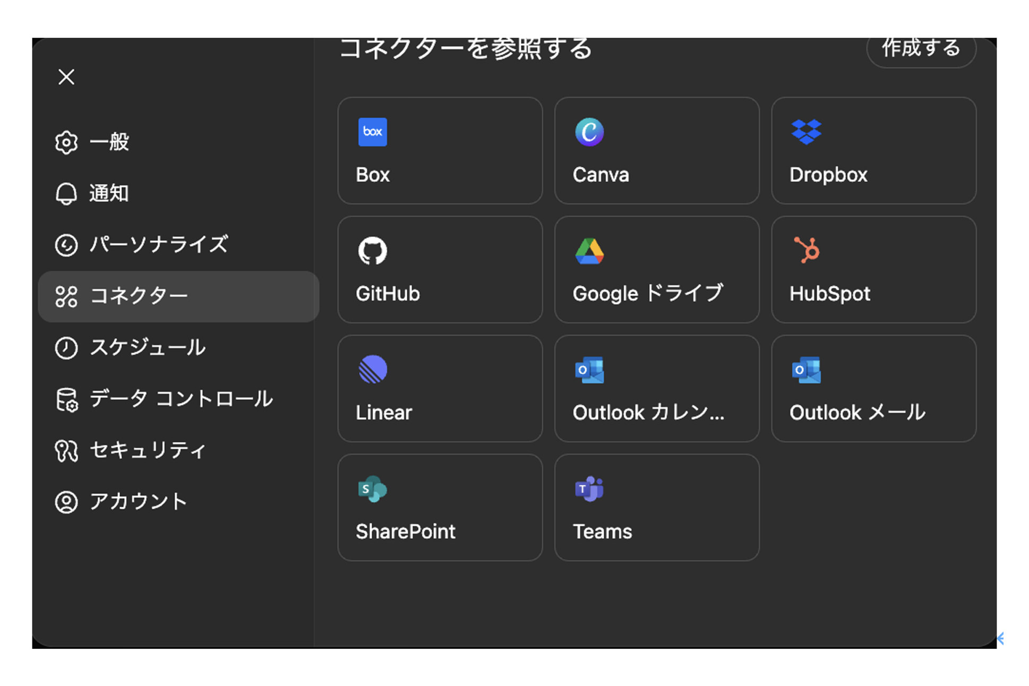Click the bell icon next to 通知
Viewport: 1029px width, 686px height.
click(x=66, y=194)
